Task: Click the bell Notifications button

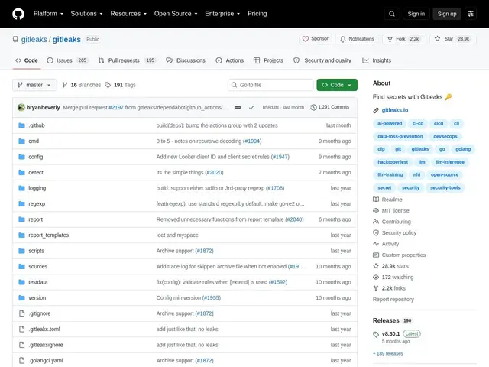Action: point(357,39)
